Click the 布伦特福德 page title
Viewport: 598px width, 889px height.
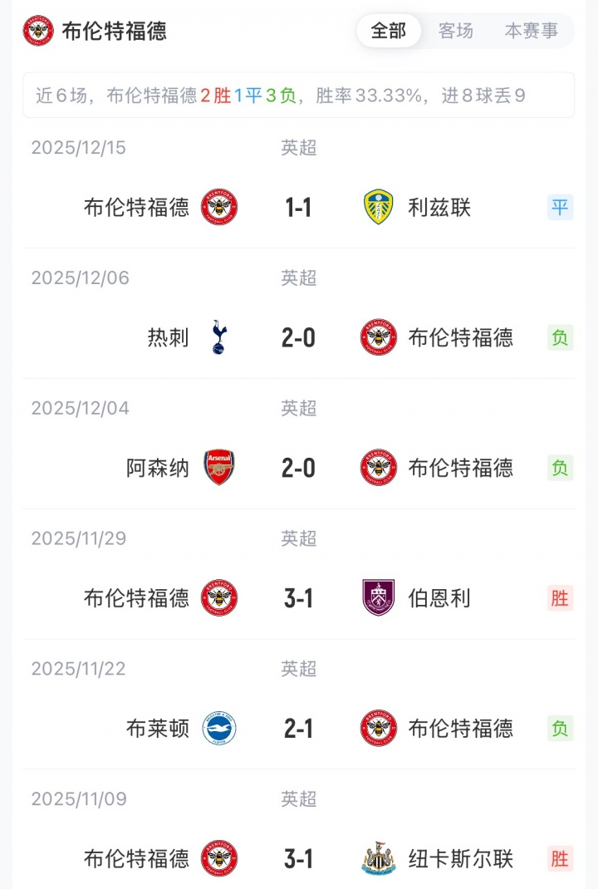click(115, 31)
